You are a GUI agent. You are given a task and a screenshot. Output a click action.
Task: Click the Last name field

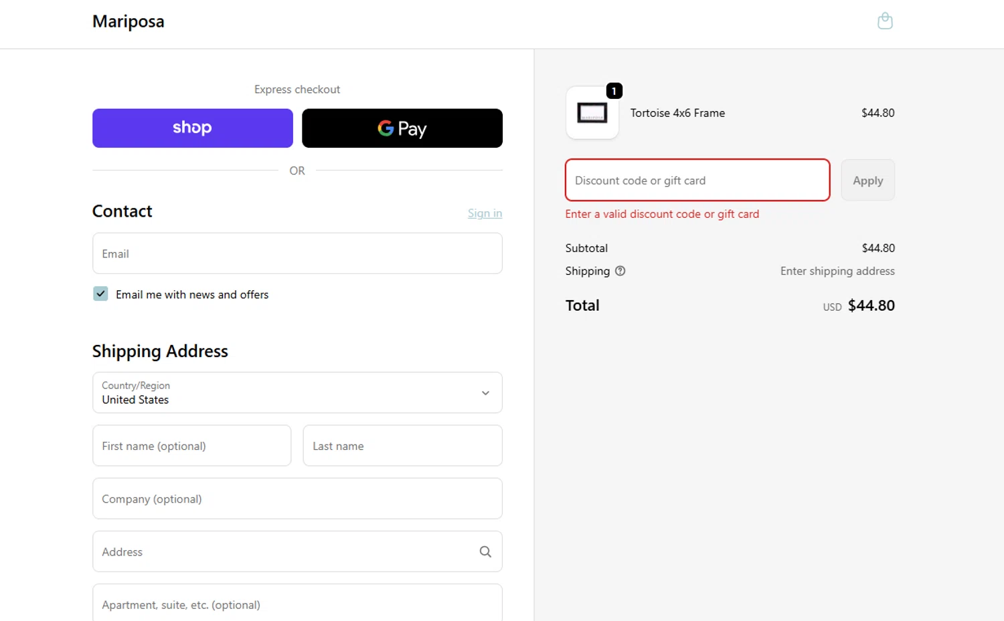coord(403,446)
